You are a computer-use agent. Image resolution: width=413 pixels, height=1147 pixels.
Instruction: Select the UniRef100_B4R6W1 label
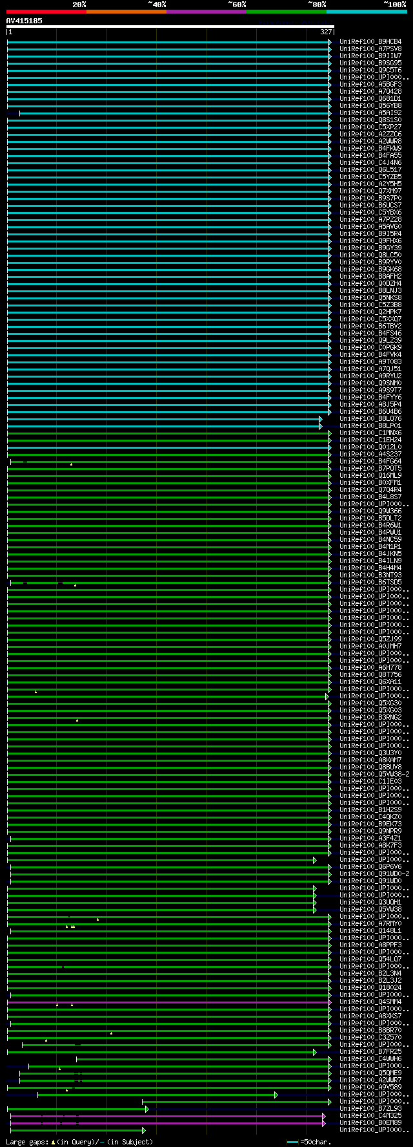pyautogui.click(x=370, y=526)
